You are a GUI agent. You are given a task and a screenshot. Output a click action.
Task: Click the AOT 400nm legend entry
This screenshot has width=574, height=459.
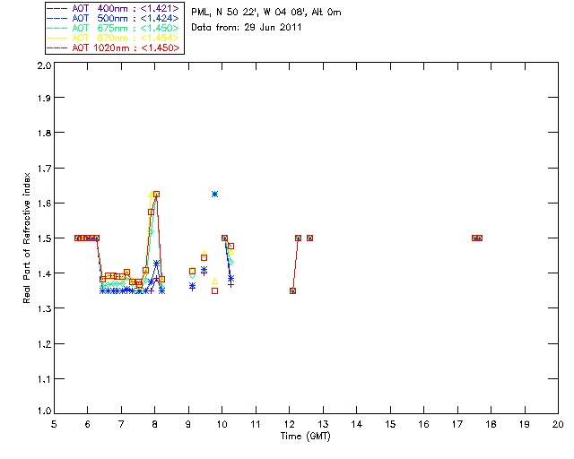click(113, 8)
